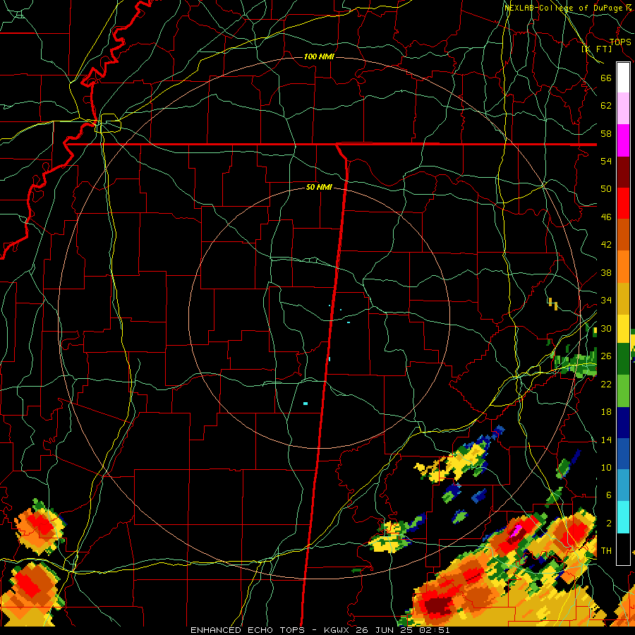
Task: Click the "TOPS" legend title
Action: (620, 42)
